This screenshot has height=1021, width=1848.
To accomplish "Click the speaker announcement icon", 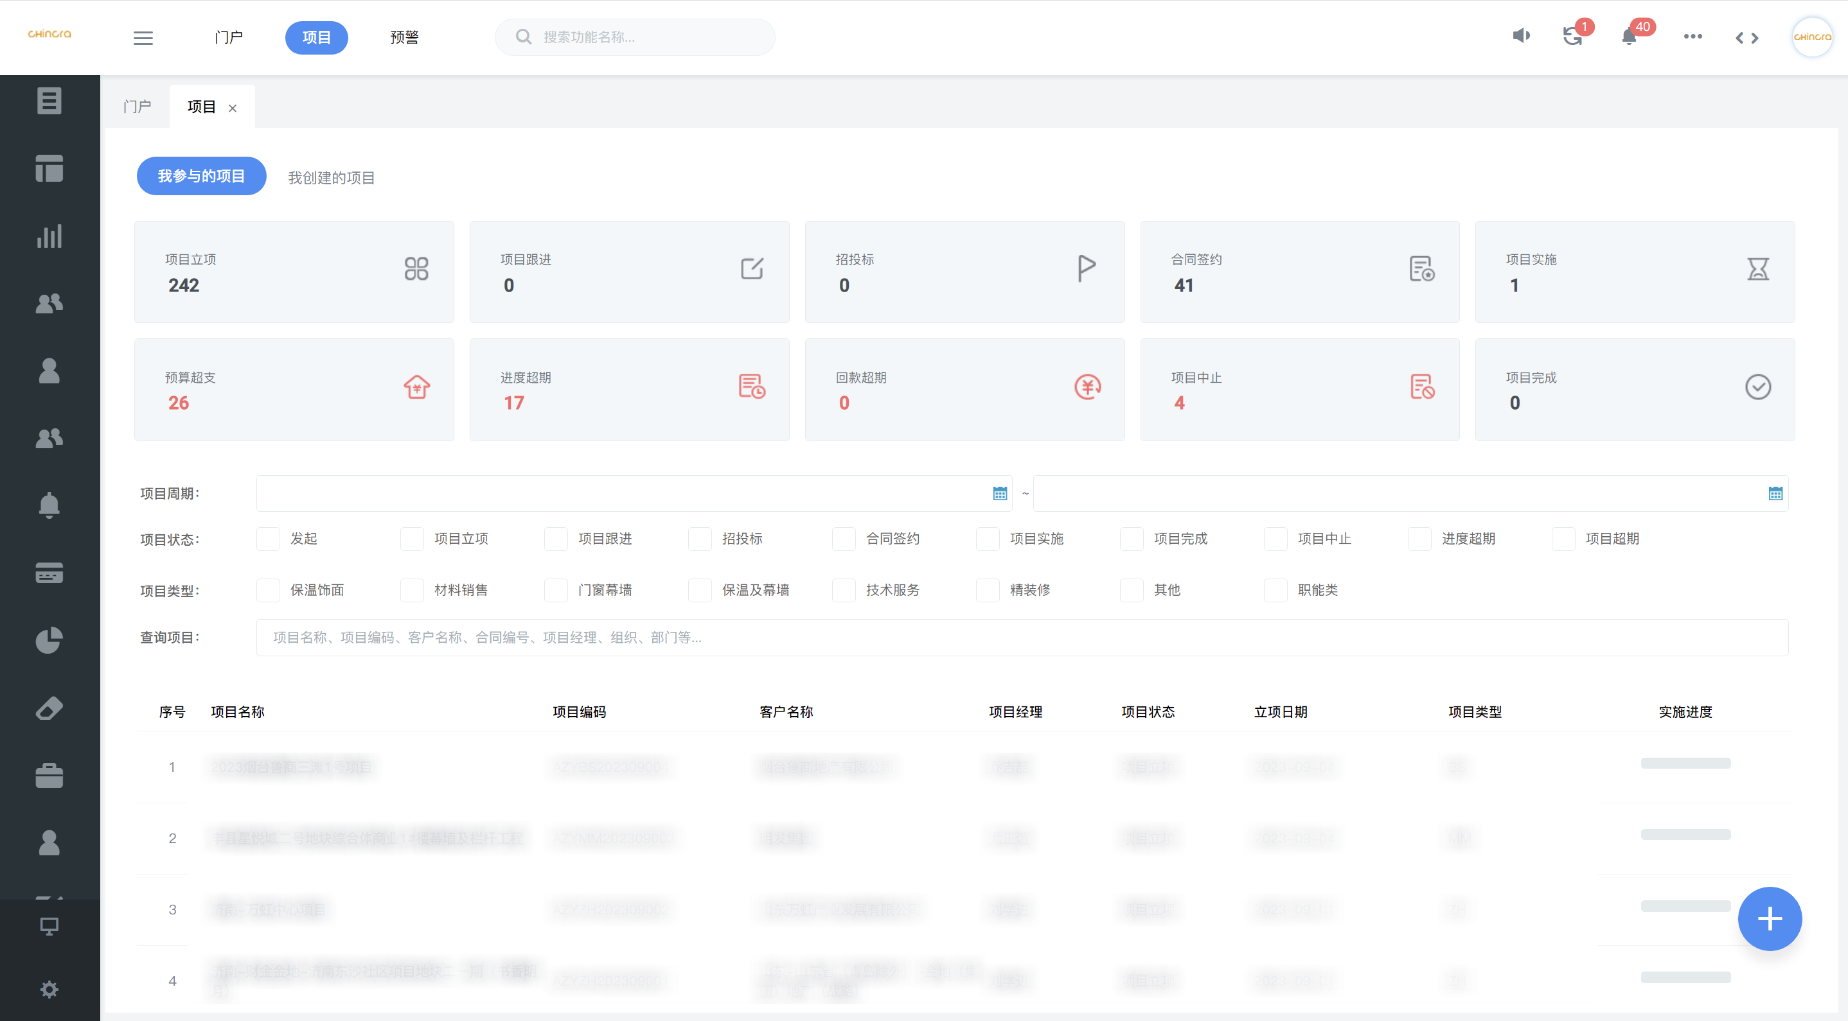I will click(x=1520, y=36).
